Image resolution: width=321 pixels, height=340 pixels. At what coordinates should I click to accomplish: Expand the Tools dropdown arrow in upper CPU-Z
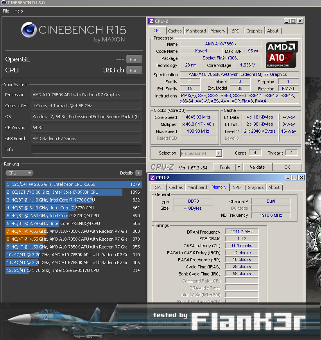click(239, 167)
